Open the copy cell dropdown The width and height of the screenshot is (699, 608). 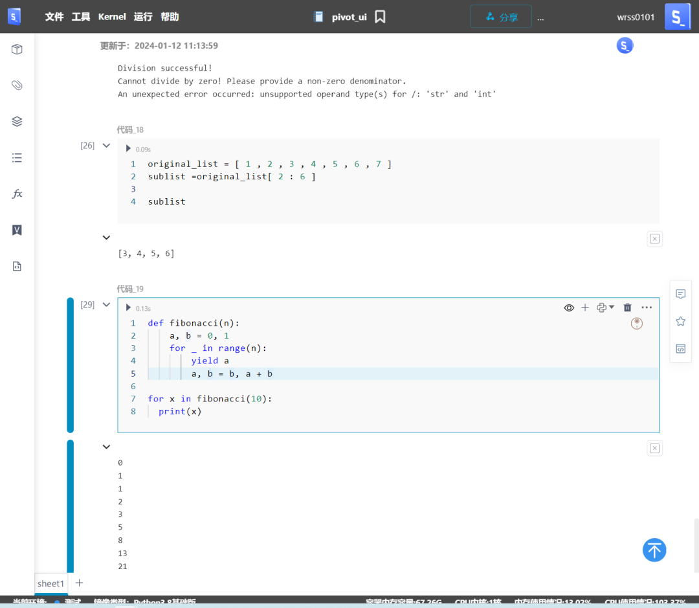605,308
